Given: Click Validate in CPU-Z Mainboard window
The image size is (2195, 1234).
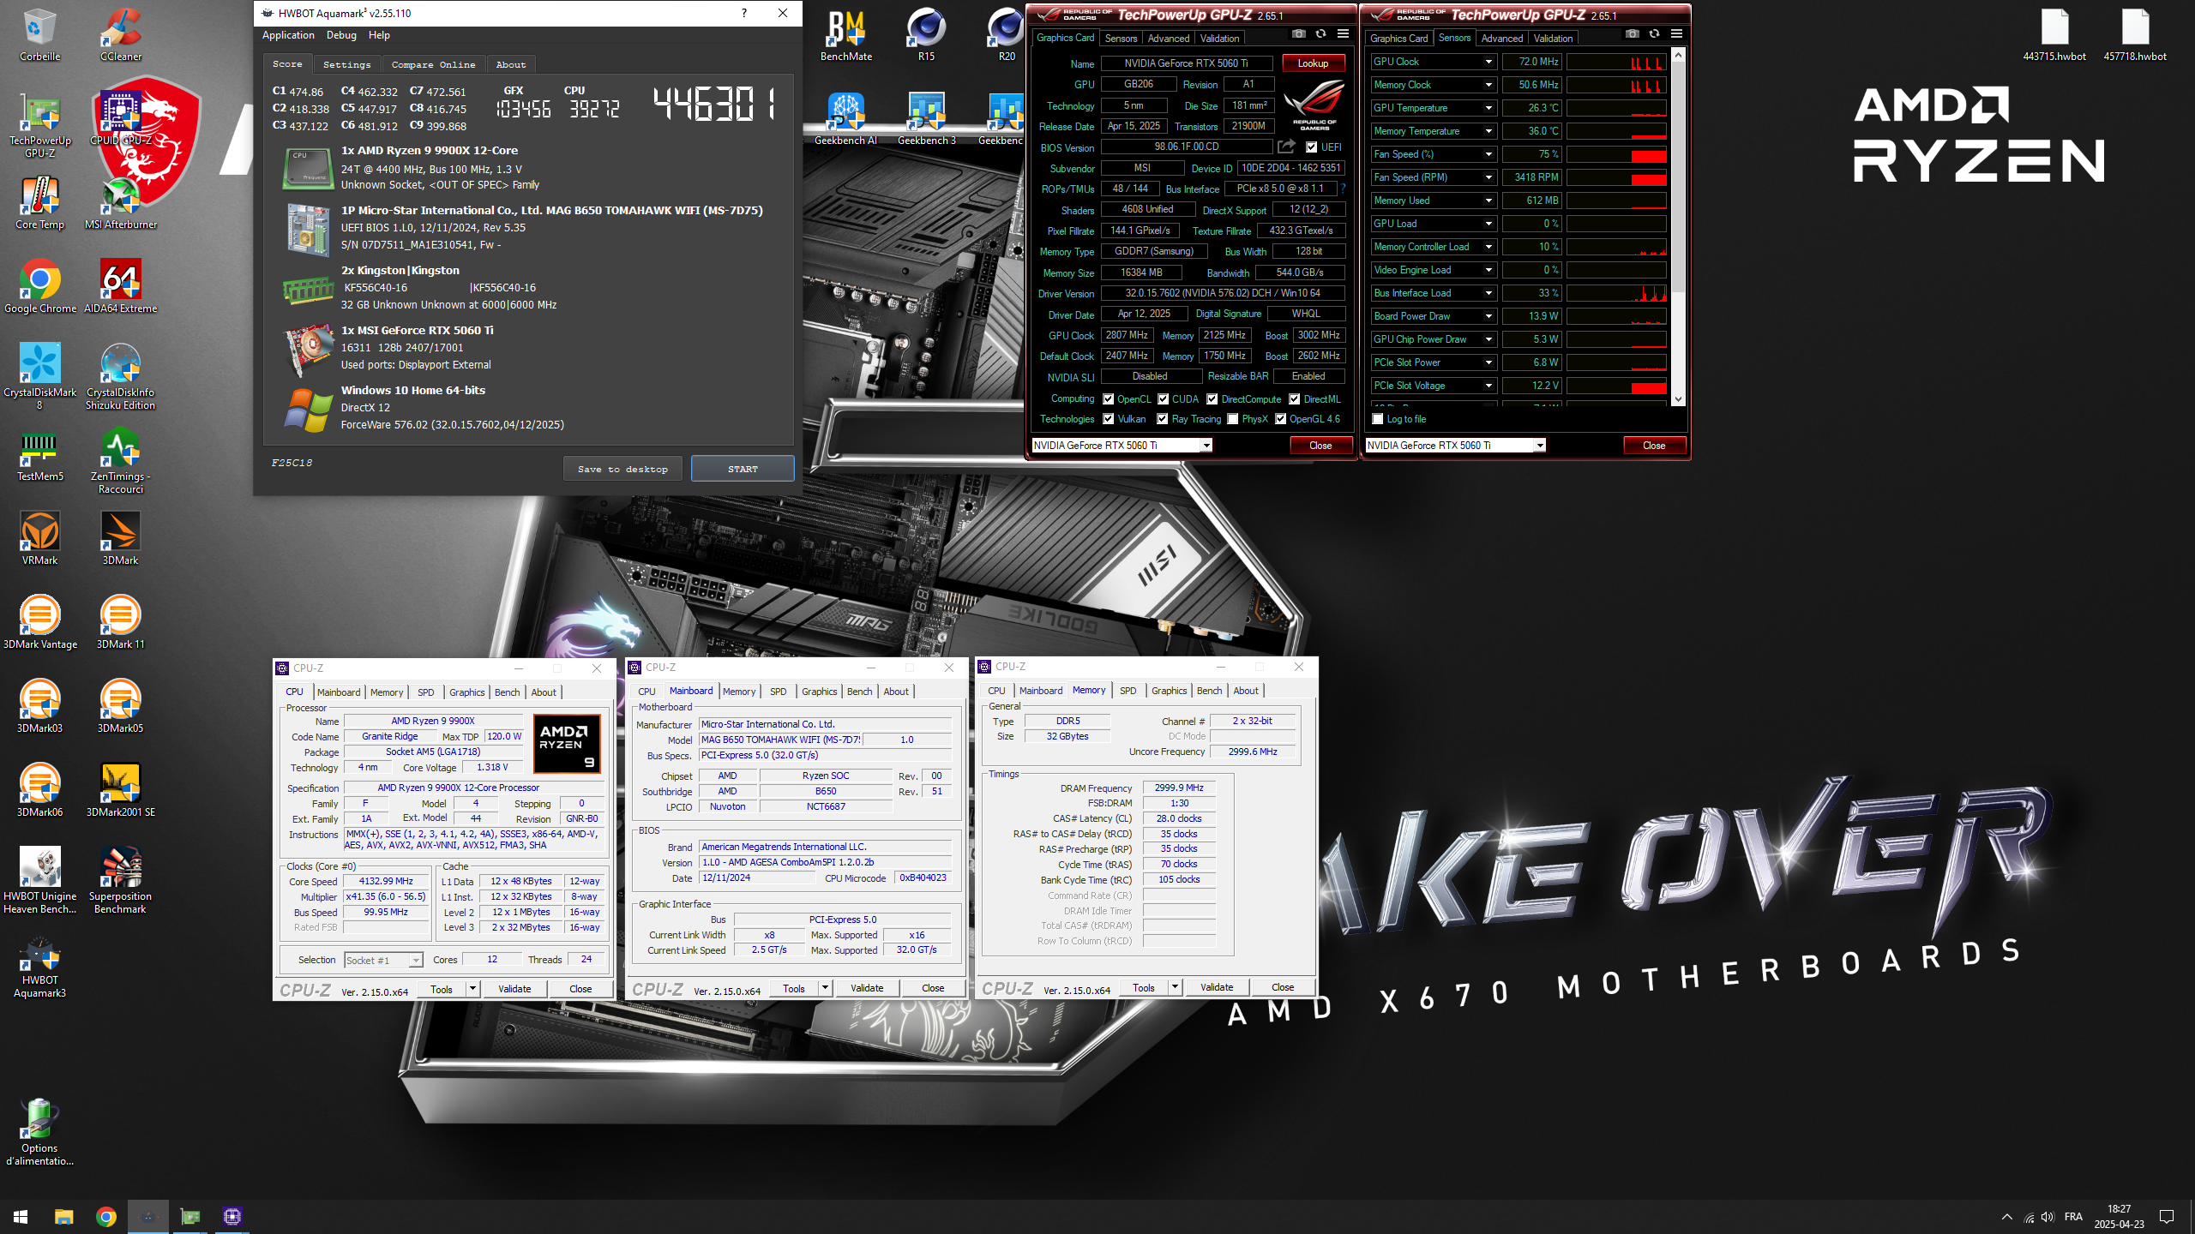Looking at the screenshot, I should pos(867,988).
